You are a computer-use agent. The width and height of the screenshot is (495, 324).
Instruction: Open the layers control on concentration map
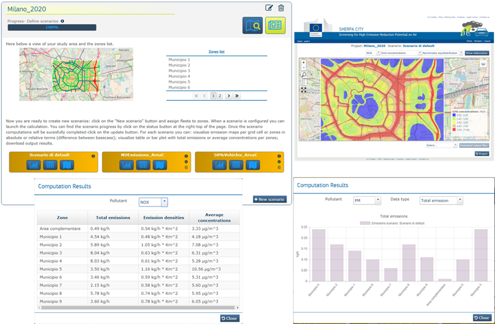[x=484, y=64]
